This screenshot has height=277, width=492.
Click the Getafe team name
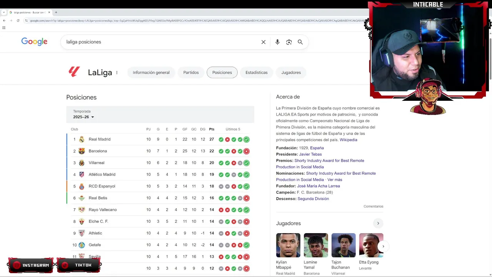pyautogui.click(x=95, y=245)
